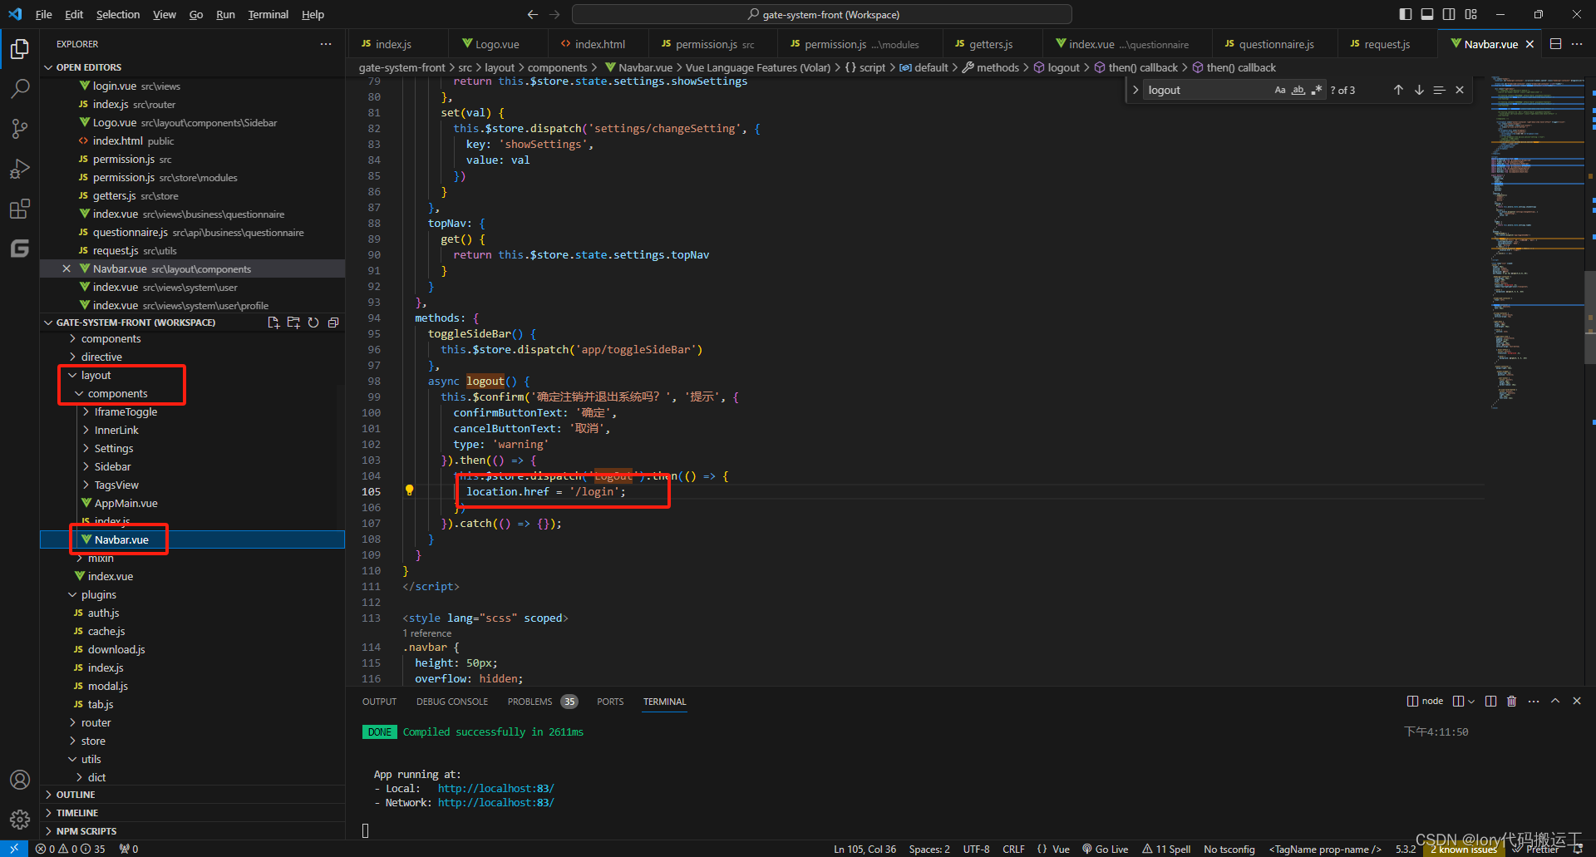Open the Manage gear settings menu

tap(20, 820)
